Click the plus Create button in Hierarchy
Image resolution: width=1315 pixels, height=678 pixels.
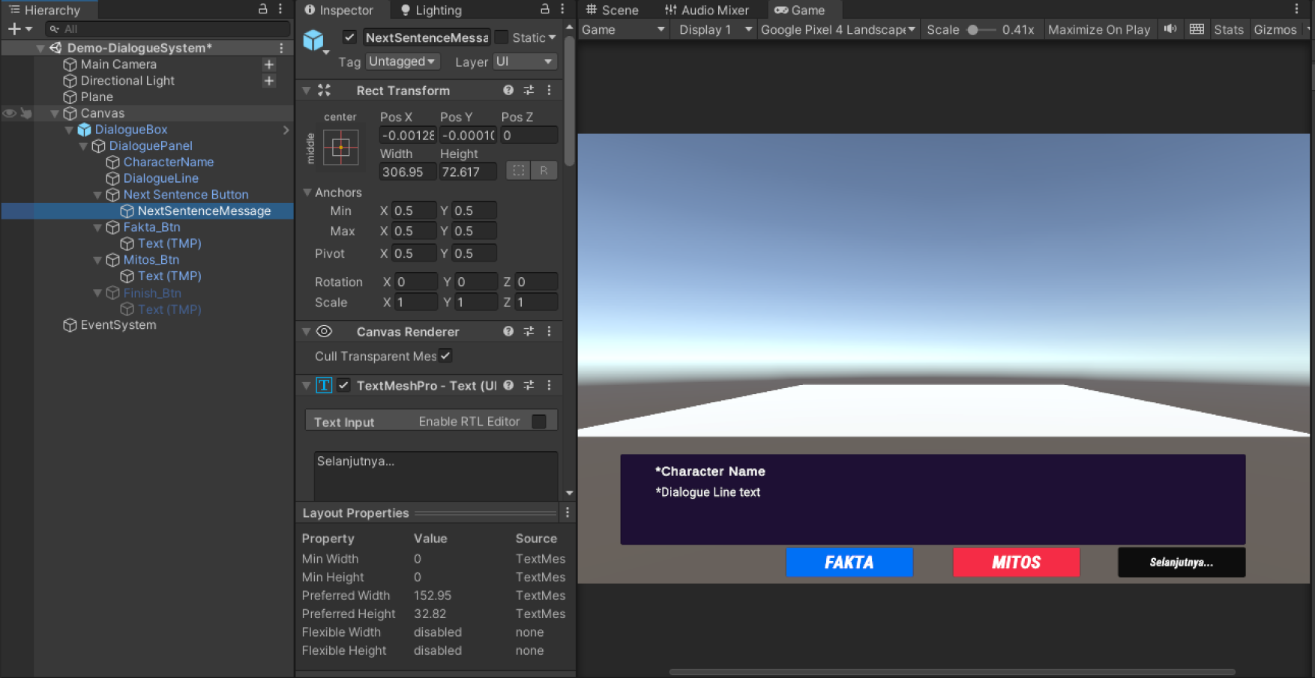click(x=14, y=29)
